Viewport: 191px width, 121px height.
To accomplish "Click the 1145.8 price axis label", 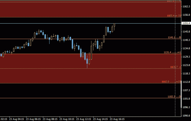I will [x=186, y=32].
